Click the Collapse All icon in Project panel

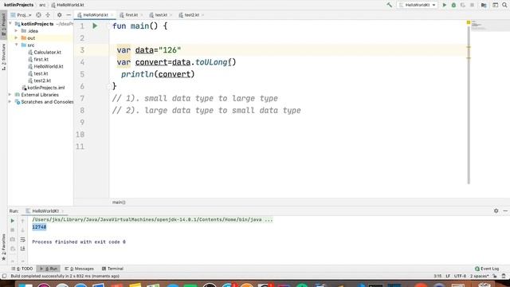pos(48,15)
